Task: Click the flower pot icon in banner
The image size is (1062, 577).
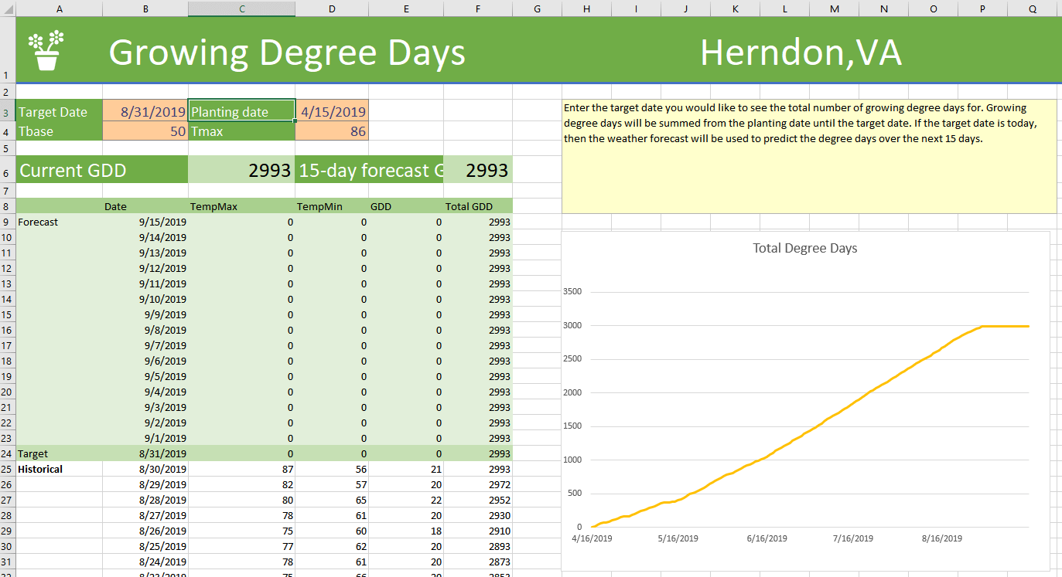Action: [x=46, y=51]
